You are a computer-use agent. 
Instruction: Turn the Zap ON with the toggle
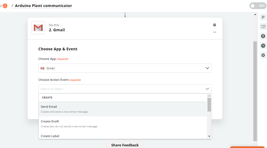coord(258,6)
